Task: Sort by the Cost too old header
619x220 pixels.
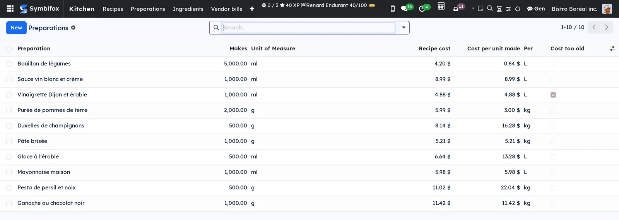Action: tap(567, 48)
